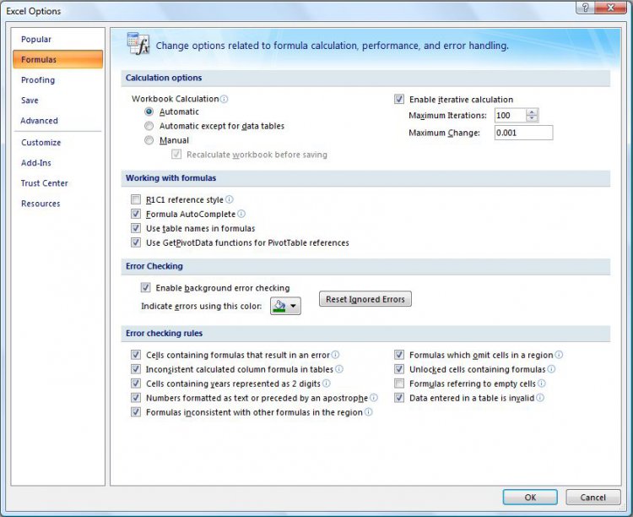The image size is (633, 517).
Task: Click info icon next to Workbook Calculation
Action: (224, 99)
